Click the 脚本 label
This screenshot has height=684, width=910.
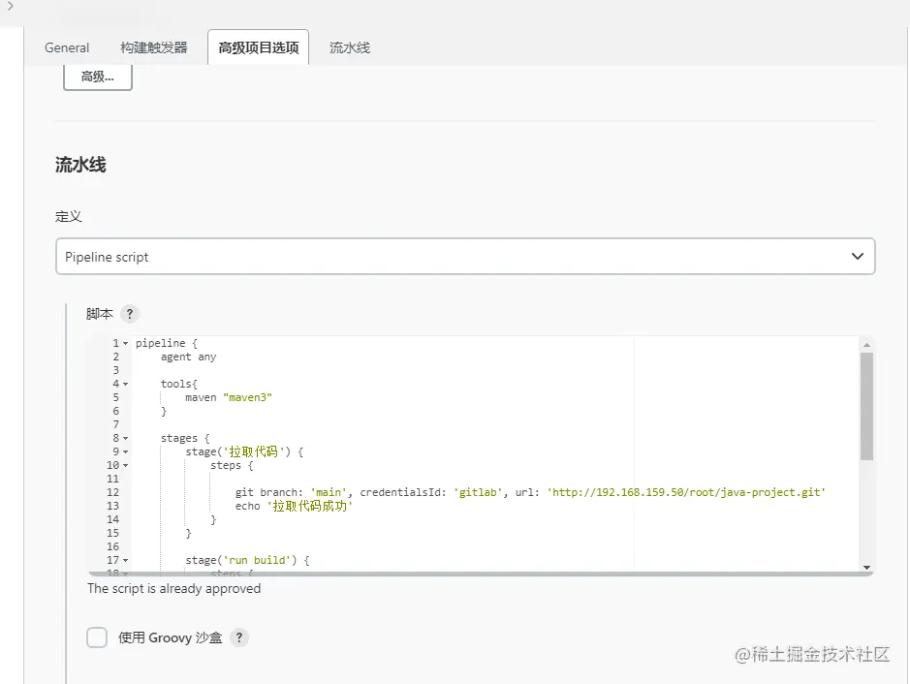[x=99, y=314]
